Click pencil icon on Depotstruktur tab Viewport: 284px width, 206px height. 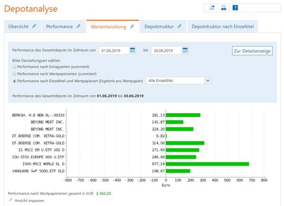[x=179, y=26]
